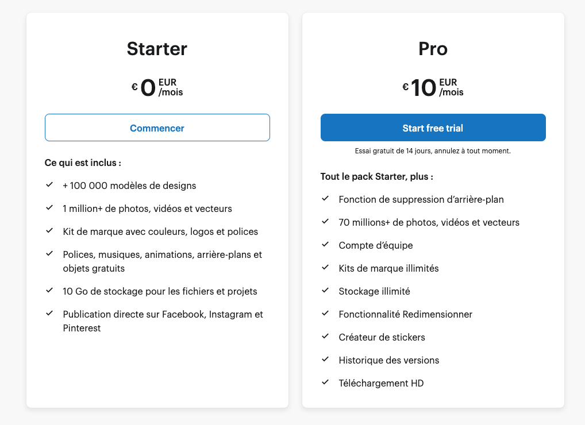Click the Historique des versions feature text

pyautogui.click(x=388, y=360)
